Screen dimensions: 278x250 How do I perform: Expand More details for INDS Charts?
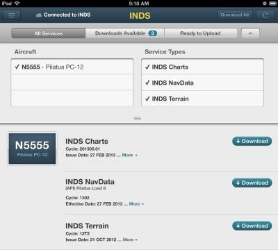(x=129, y=155)
